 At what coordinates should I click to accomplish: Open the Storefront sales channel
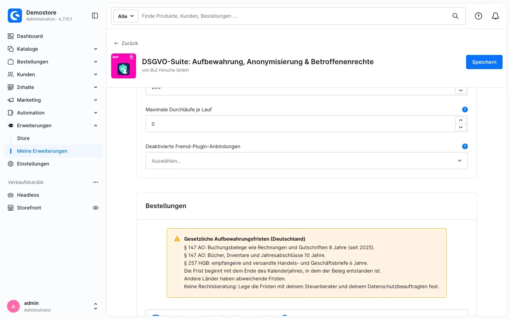pos(29,208)
